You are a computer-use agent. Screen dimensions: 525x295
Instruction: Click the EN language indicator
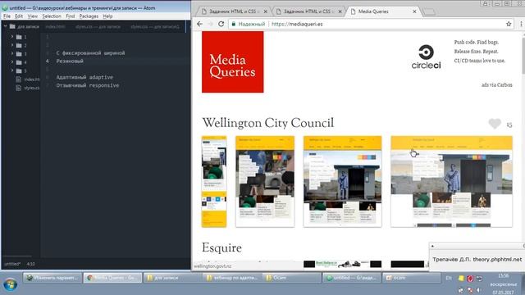coord(449,278)
